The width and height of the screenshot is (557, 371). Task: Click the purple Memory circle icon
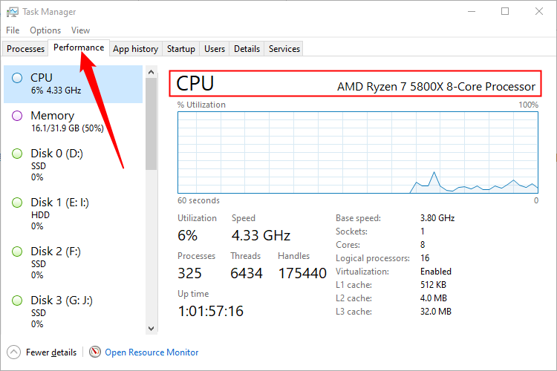coord(18,116)
